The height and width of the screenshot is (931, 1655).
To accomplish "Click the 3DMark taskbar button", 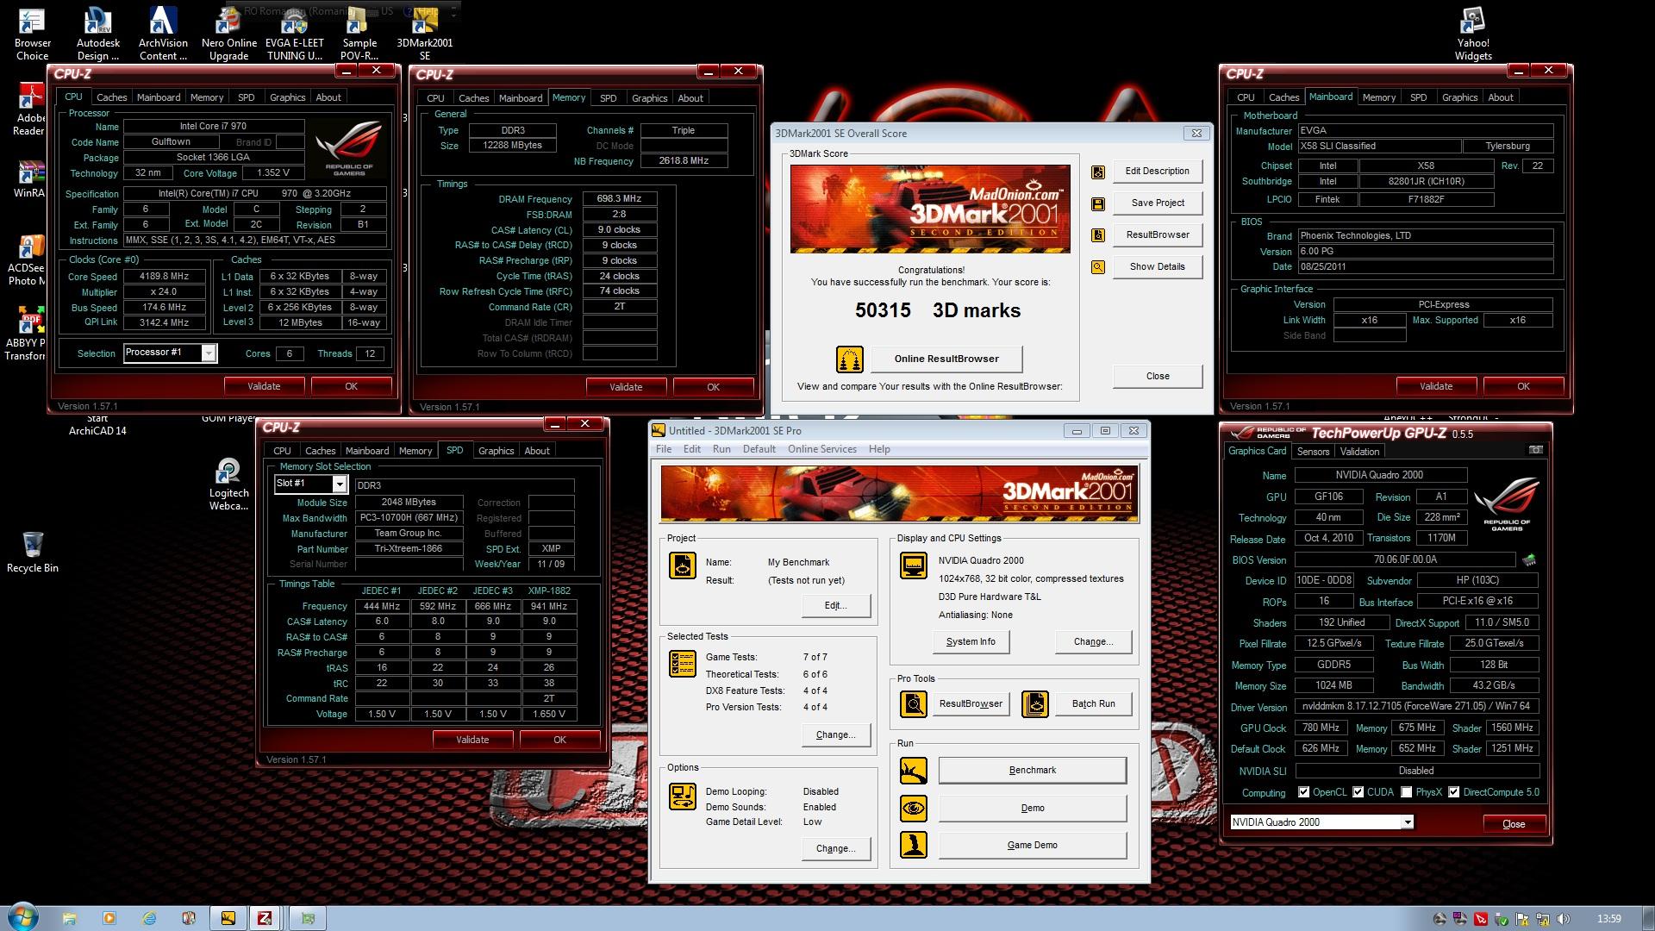I will click(x=228, y=918).
